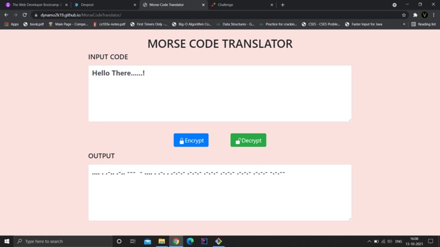Click the taskbar search box
The width and height of the screenshot is (440, 247).
pos(63,241)
